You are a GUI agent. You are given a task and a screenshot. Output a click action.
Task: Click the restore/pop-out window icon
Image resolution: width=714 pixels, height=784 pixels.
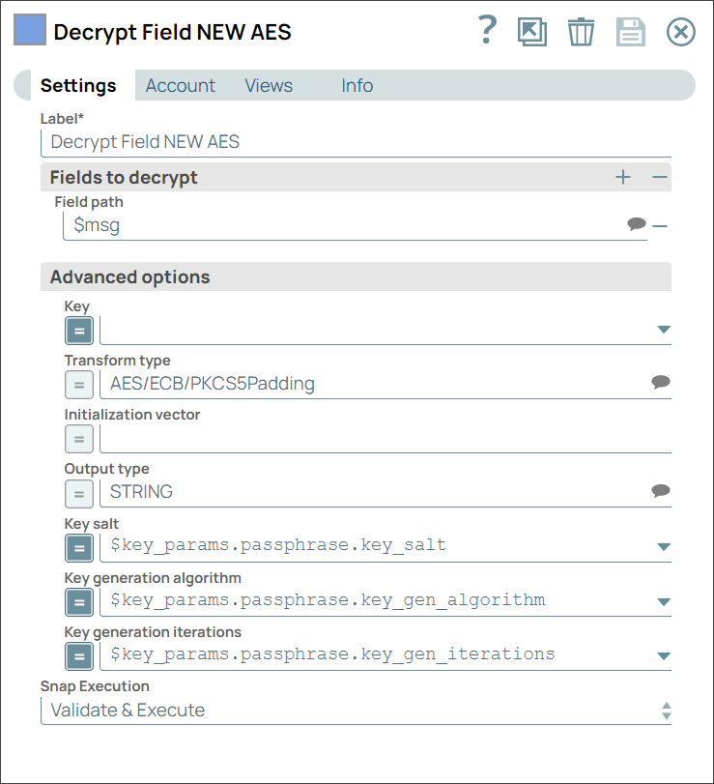pyautogui.click(x=531, y=32)
